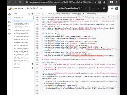Click the Files panel header
This screenshot has height=95, width=127.
(15, 13)
